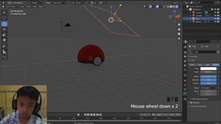Toggle the Shadow checkbox
Image resolution: width=221 pixels, height=124 pixels.
(x=191, y=103)
